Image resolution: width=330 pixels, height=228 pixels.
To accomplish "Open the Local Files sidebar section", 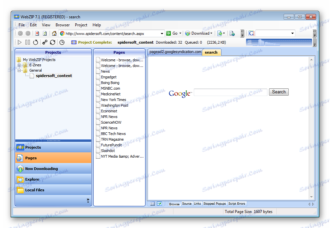I will coord(53,190).
